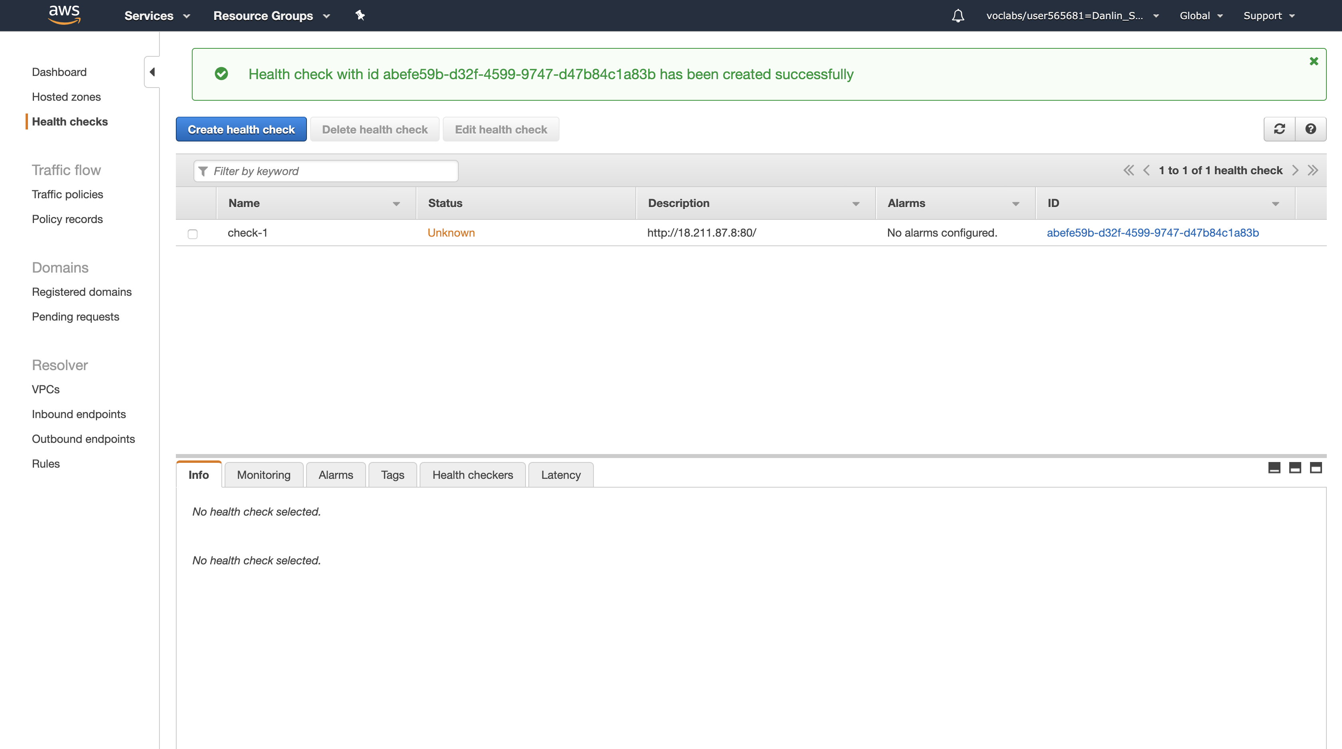Refresh the health checks list
The width and height of the screenshot is (1342, 749).
click(1280, 129)
